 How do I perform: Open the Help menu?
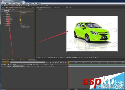pyautogui.click(x=39, y=3)
